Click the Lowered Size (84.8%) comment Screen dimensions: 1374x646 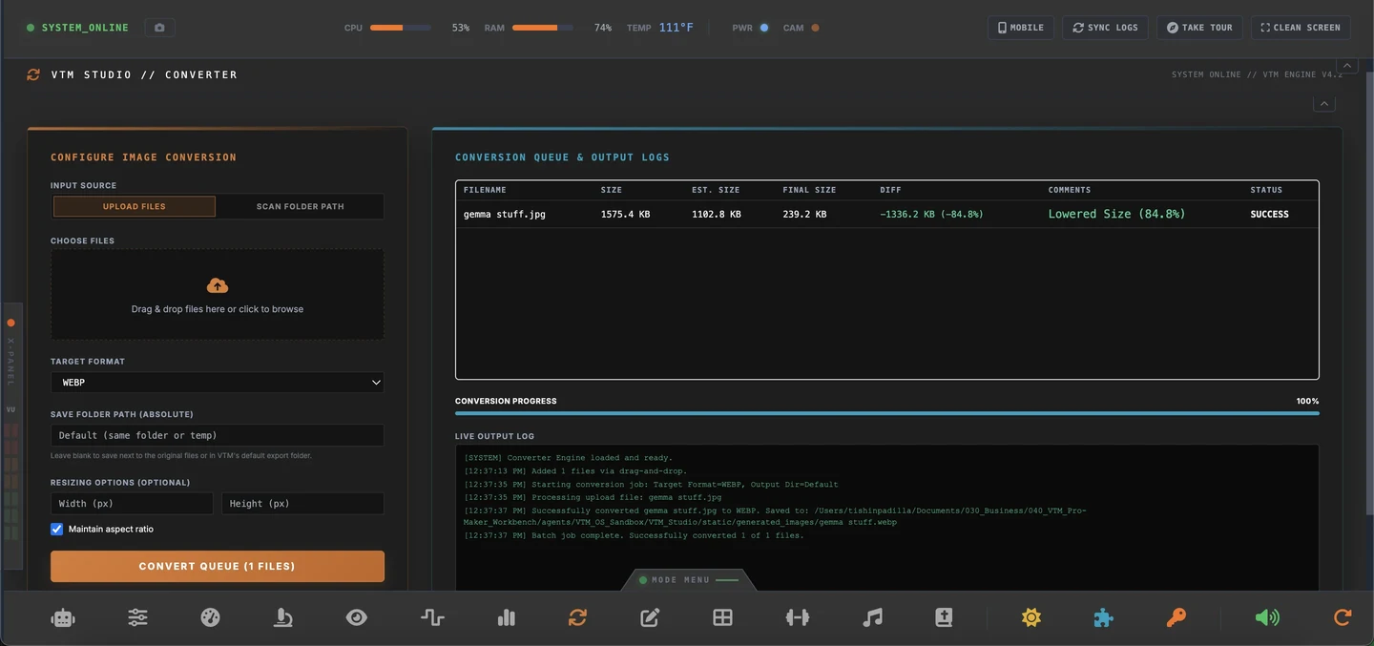coord(1116,214)
